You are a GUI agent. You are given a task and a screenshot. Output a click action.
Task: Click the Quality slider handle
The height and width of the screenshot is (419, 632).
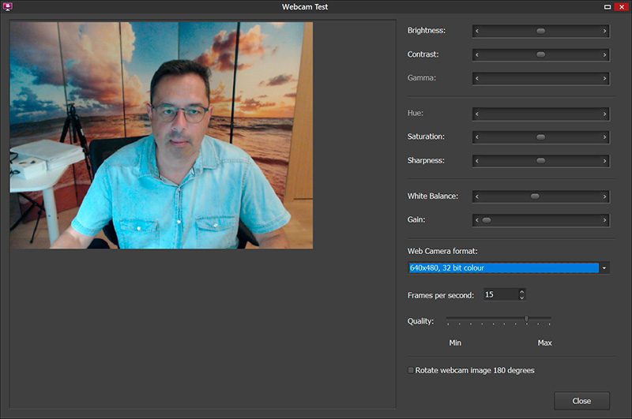526,320
